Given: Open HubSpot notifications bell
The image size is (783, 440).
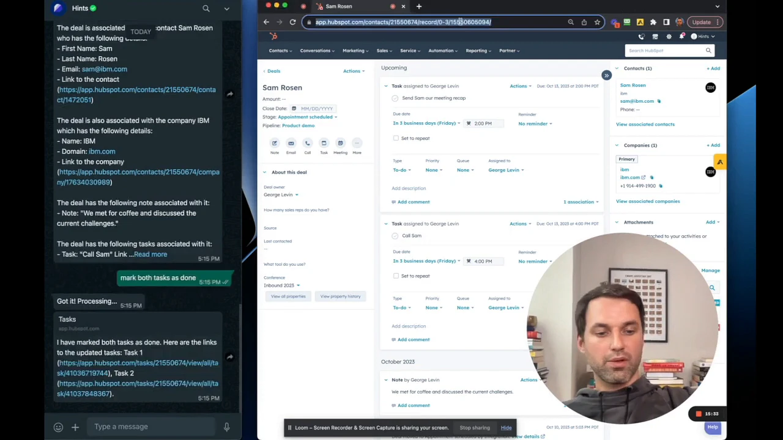Looking at the screenshot, I should tap(682, 37).
